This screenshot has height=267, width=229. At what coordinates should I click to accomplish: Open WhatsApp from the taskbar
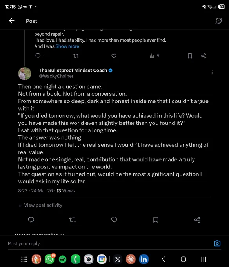49,259
